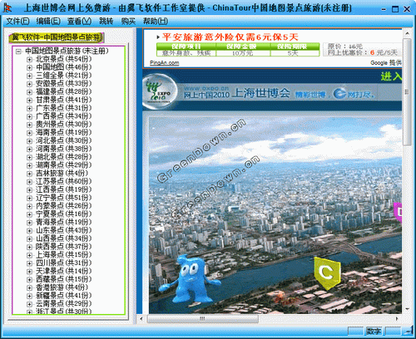The image size is (416, 339).
Task: Click the 上海世博会 banner title
Action: click(x=261, y=93)
